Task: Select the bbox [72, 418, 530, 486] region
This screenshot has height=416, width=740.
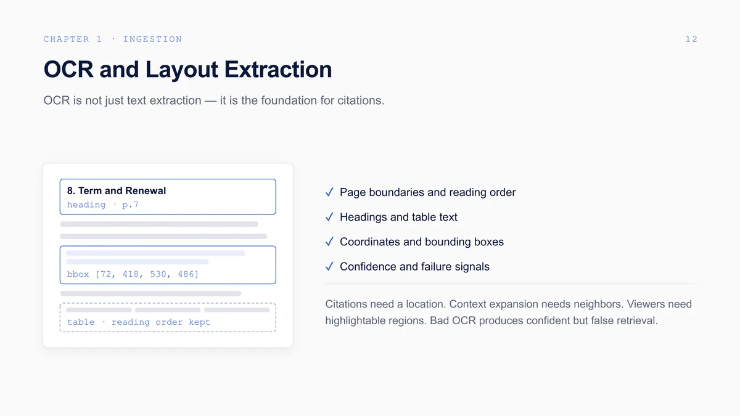Action: [x=168, y=265]
